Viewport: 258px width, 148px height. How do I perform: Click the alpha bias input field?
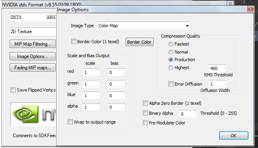[x=116, y=107]
